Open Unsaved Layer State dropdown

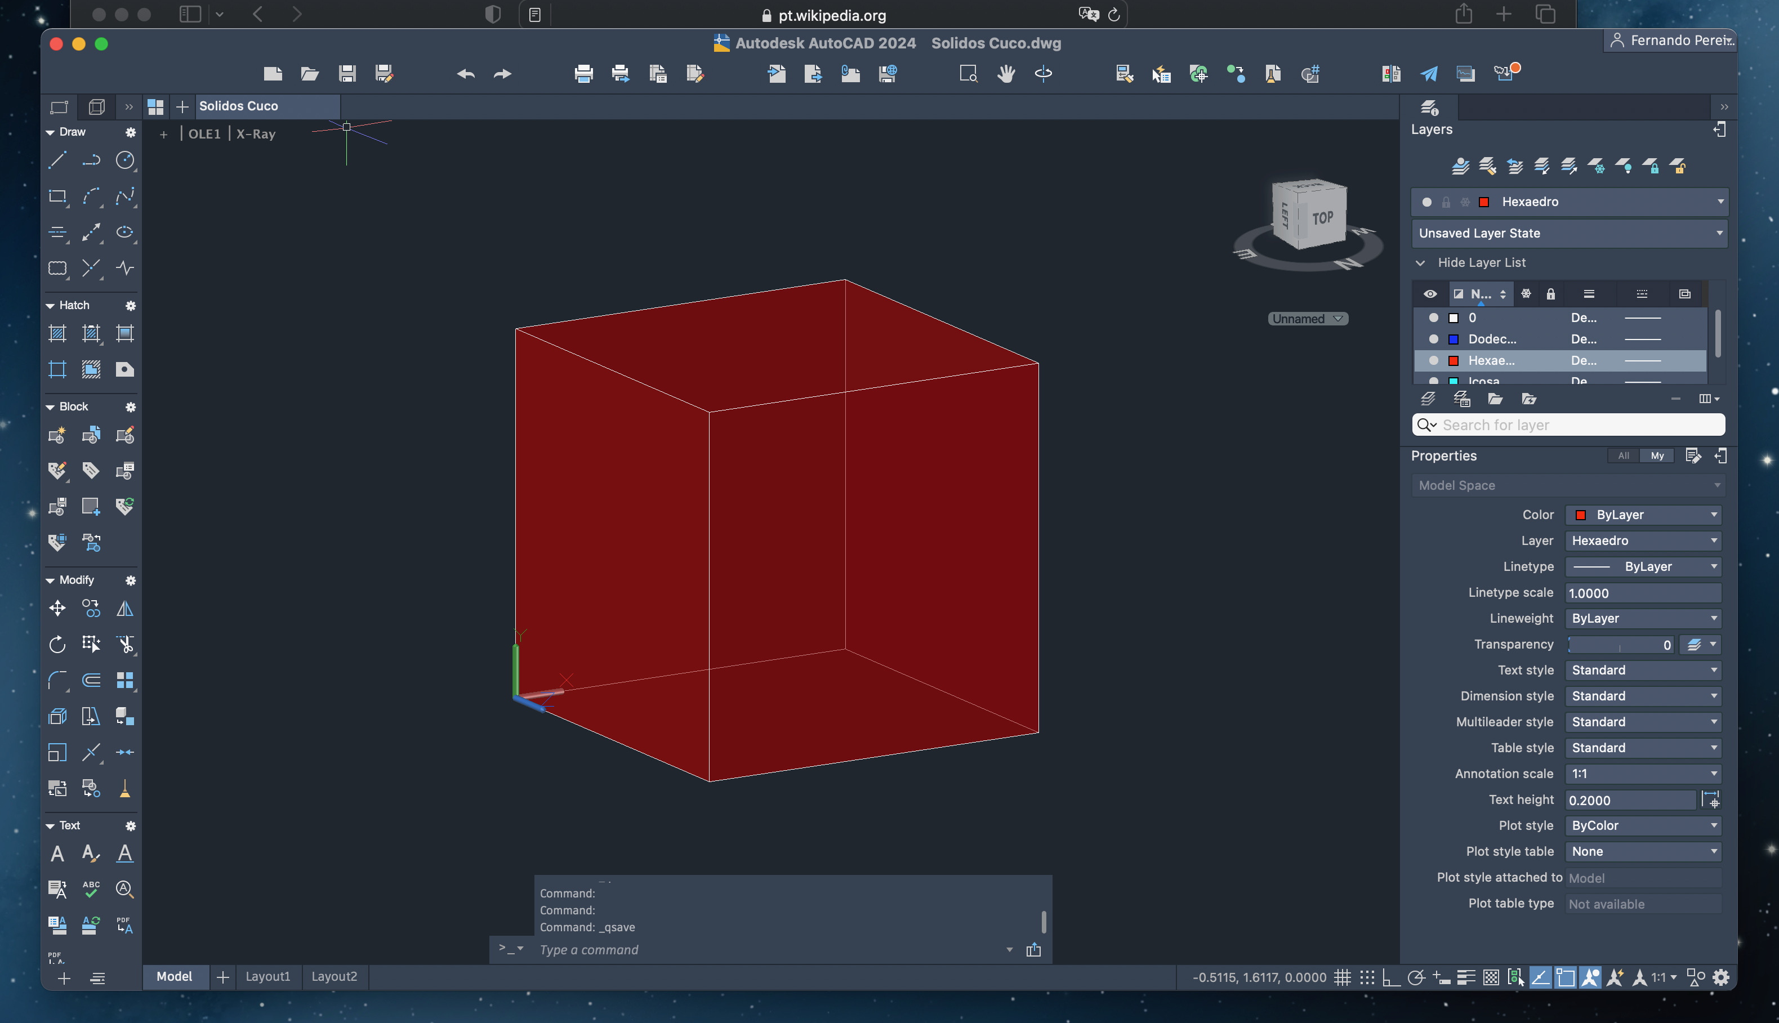pyautogui.click(x=1569, y=233)
